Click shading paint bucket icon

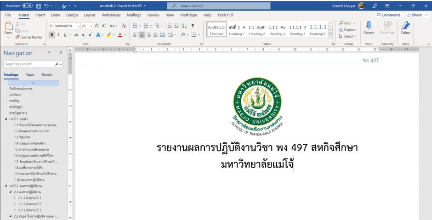pos(182,35)
